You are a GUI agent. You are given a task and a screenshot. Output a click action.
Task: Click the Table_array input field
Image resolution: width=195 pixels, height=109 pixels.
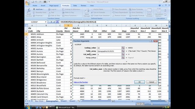[x=109, y=51]
